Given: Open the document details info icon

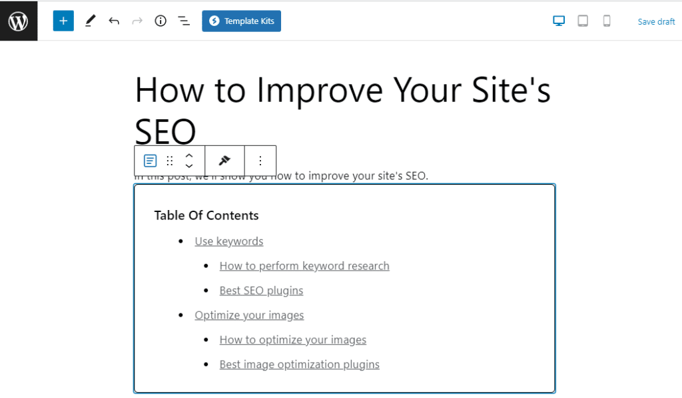Looking at the screenshot, I should pyautogui.click(x=161, y=21).
